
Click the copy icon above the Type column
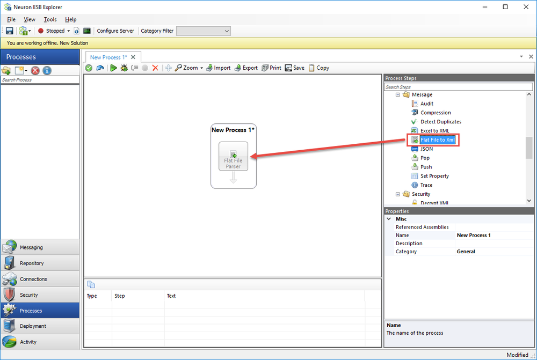pyautogui.click(x=91, y=284)
